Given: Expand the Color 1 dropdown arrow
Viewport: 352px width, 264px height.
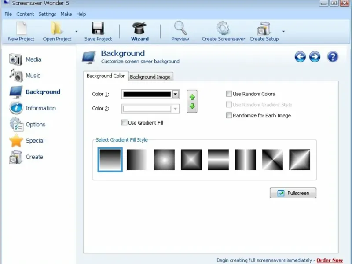Looking at the screenshot, I should pos(176,94).
